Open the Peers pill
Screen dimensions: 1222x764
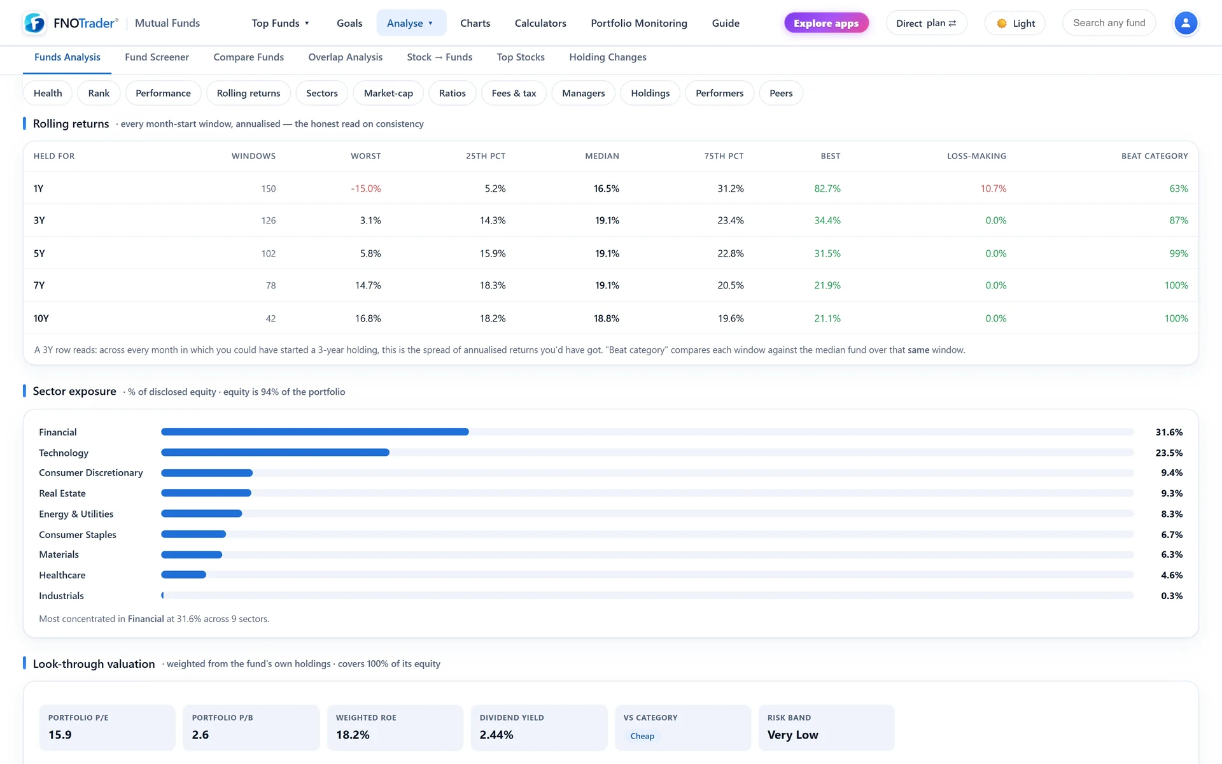tap(781, 93)
